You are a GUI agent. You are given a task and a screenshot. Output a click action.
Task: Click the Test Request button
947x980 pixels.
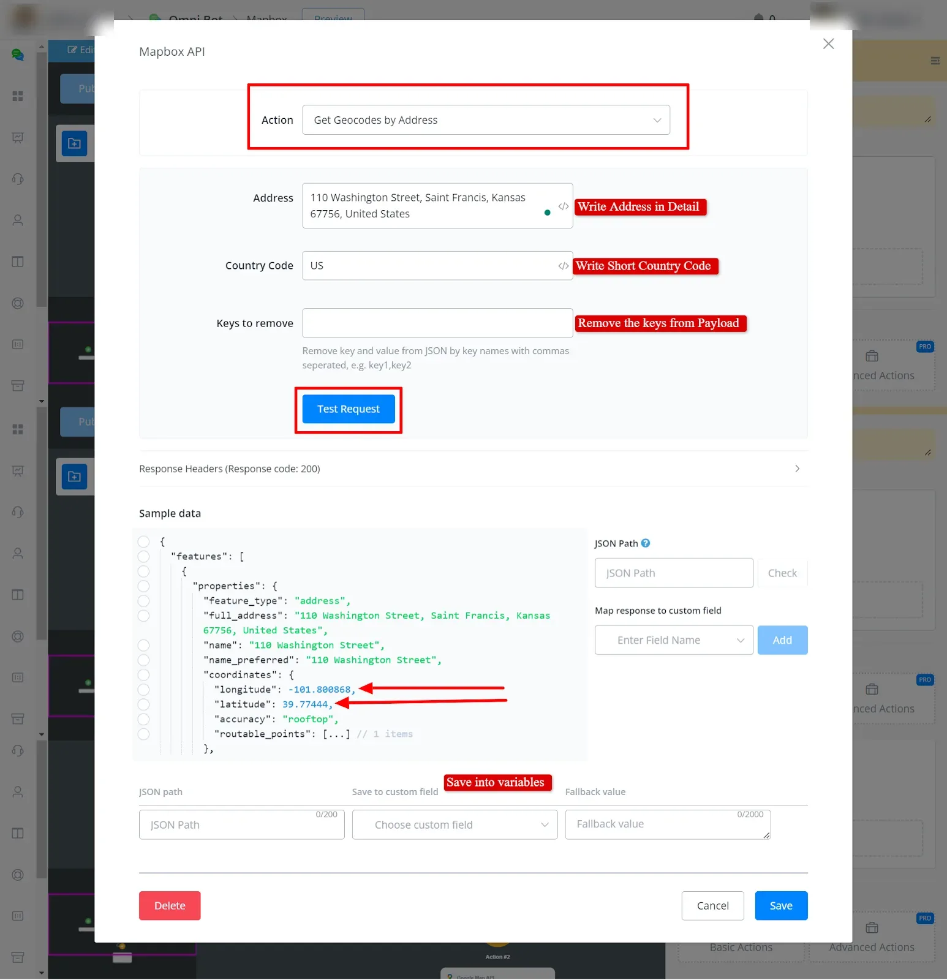(x=349, y=409)
